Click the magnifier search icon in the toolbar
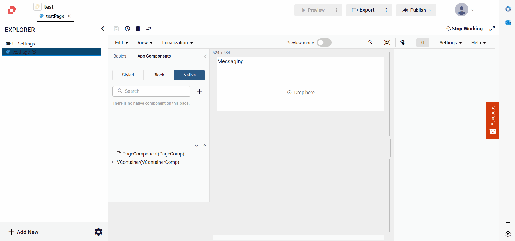515x241 pixels. point(370,42)
